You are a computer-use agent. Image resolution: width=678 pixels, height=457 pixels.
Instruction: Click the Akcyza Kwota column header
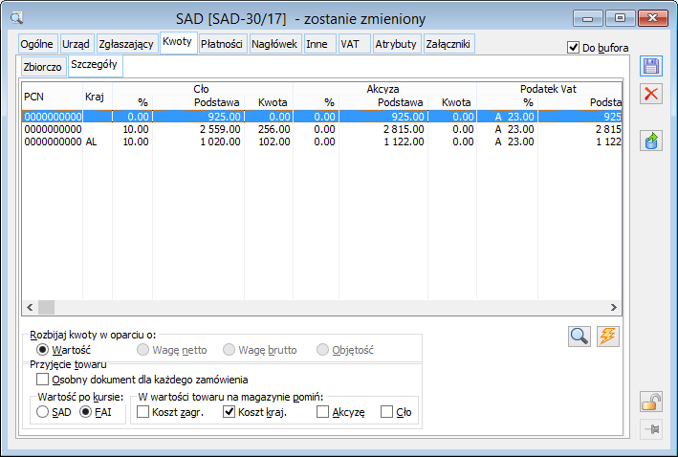pos(452,102)
